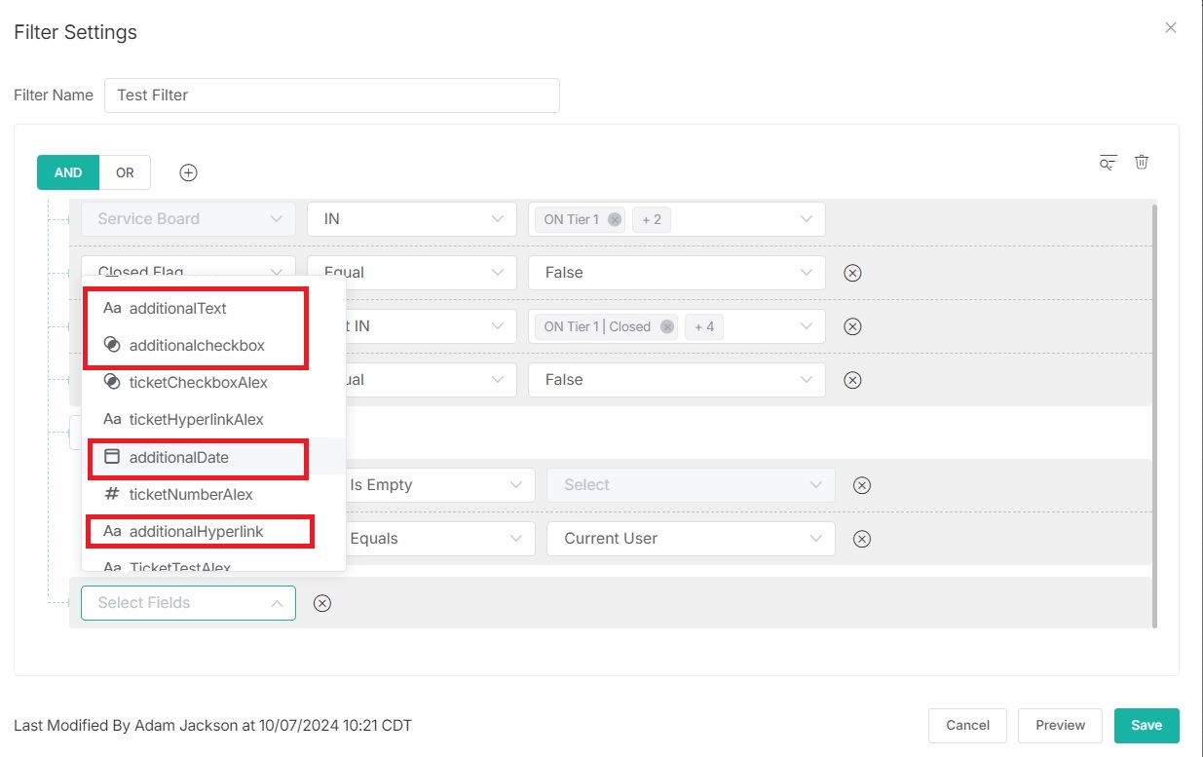This screenshot has height=757, width=1203.
Task: Remove the ON Tier 1 chip tag
Action: point(613,219)
